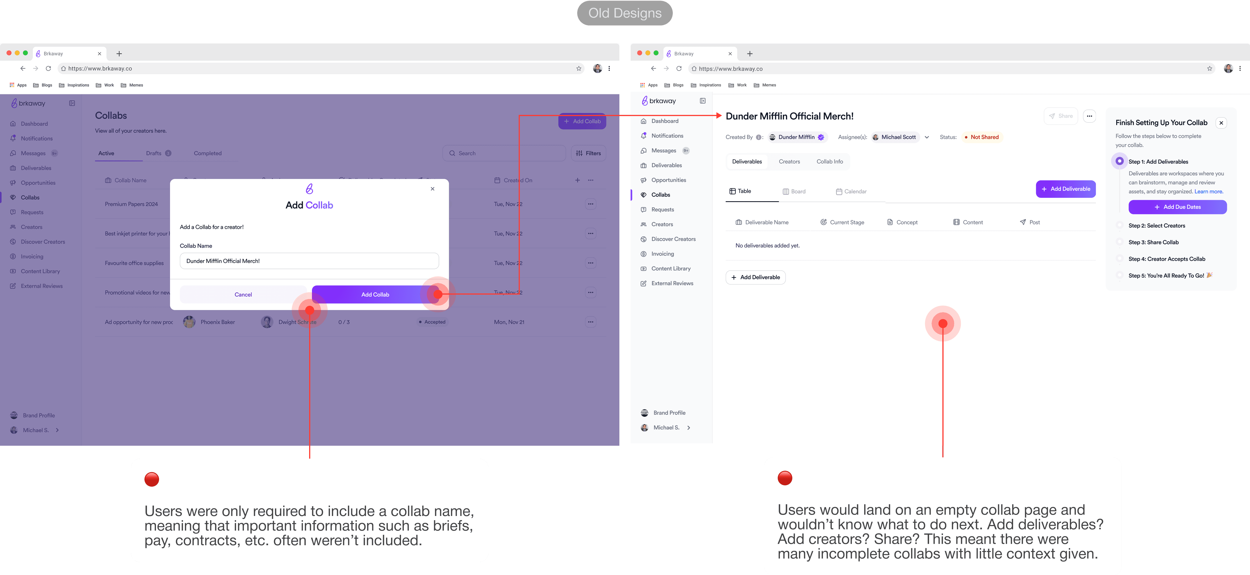Switch to the Calendar view
The image size is (1250, 575).
(x=851, y=192)
